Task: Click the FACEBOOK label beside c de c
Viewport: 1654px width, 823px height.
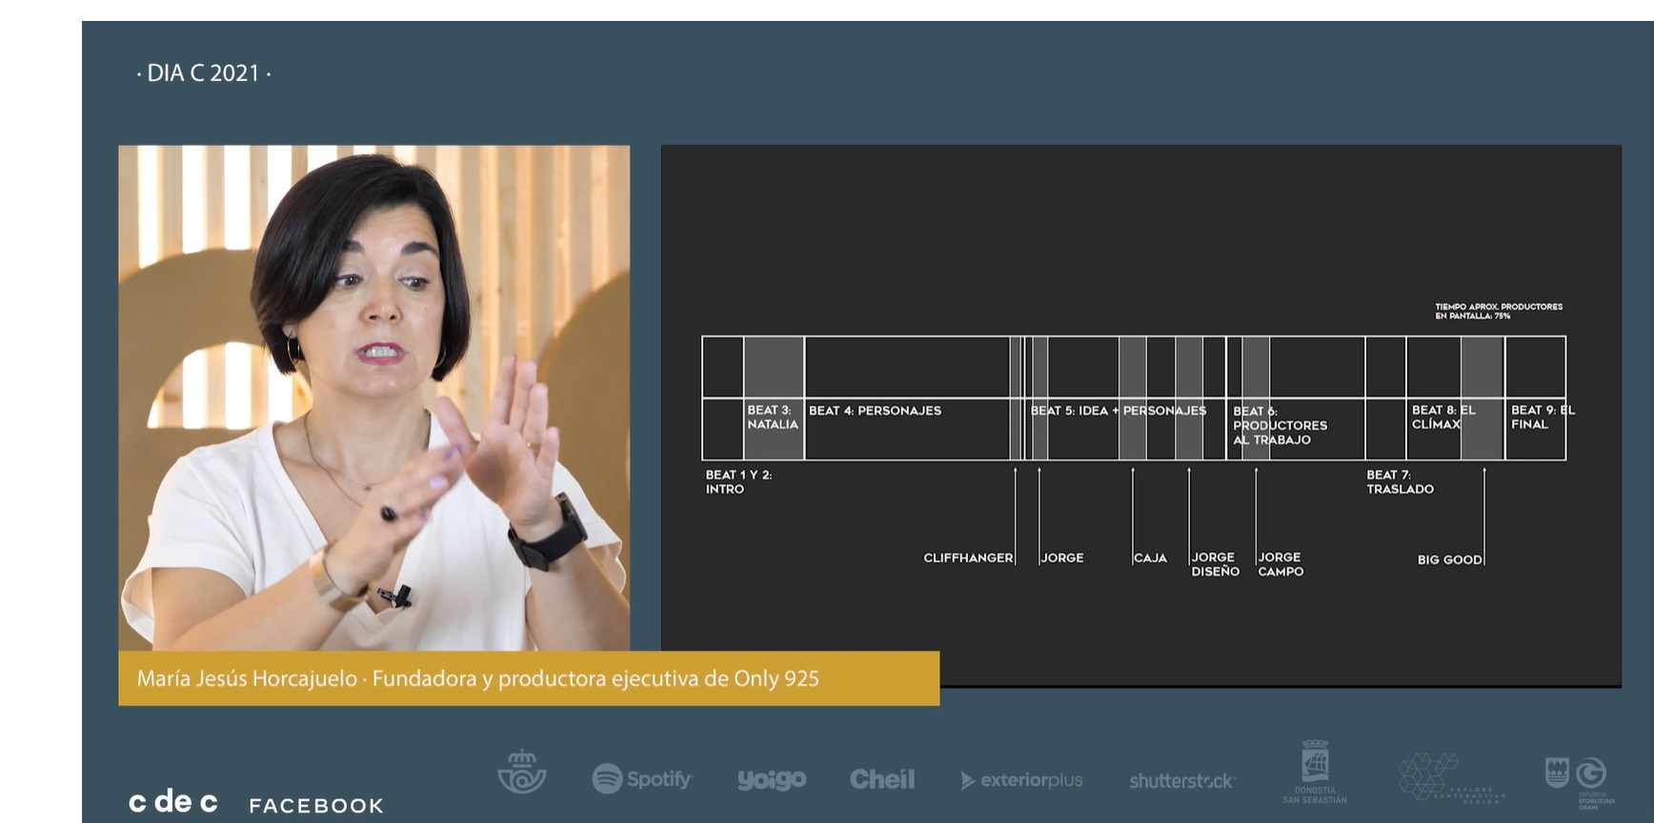Action: pos(316,806)
